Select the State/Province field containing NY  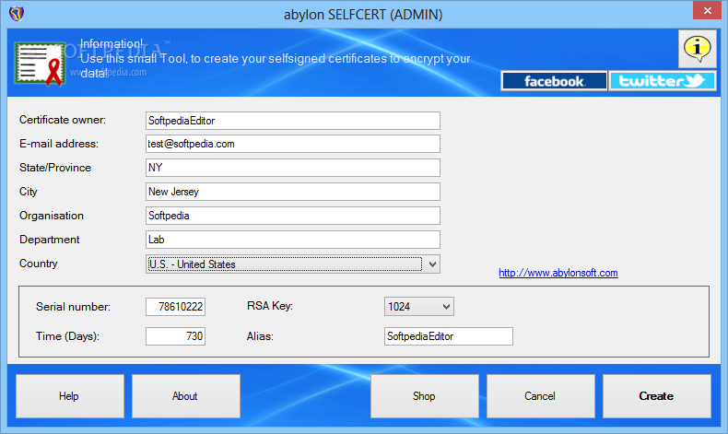[x=292, y=168]
